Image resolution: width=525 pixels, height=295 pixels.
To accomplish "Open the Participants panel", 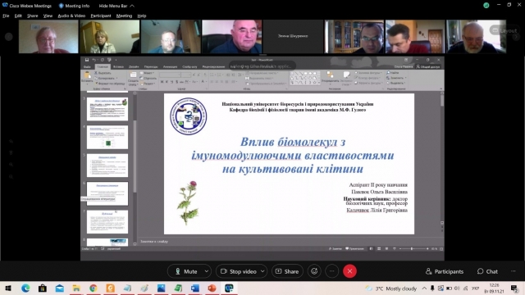I will 445,271.
